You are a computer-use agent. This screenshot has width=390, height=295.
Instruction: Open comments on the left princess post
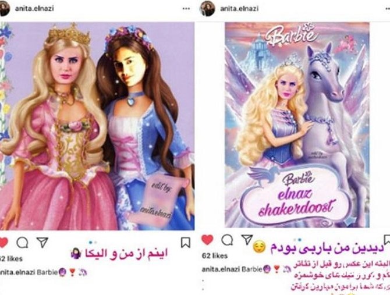point(22,243)
